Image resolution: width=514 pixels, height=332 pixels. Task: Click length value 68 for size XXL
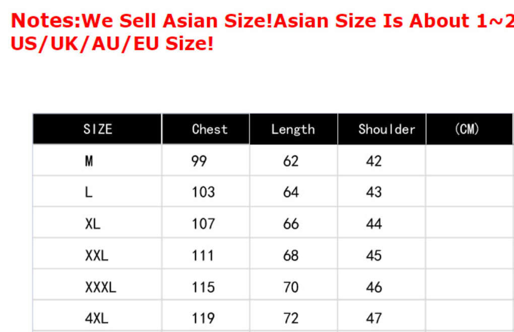(291, 255)
